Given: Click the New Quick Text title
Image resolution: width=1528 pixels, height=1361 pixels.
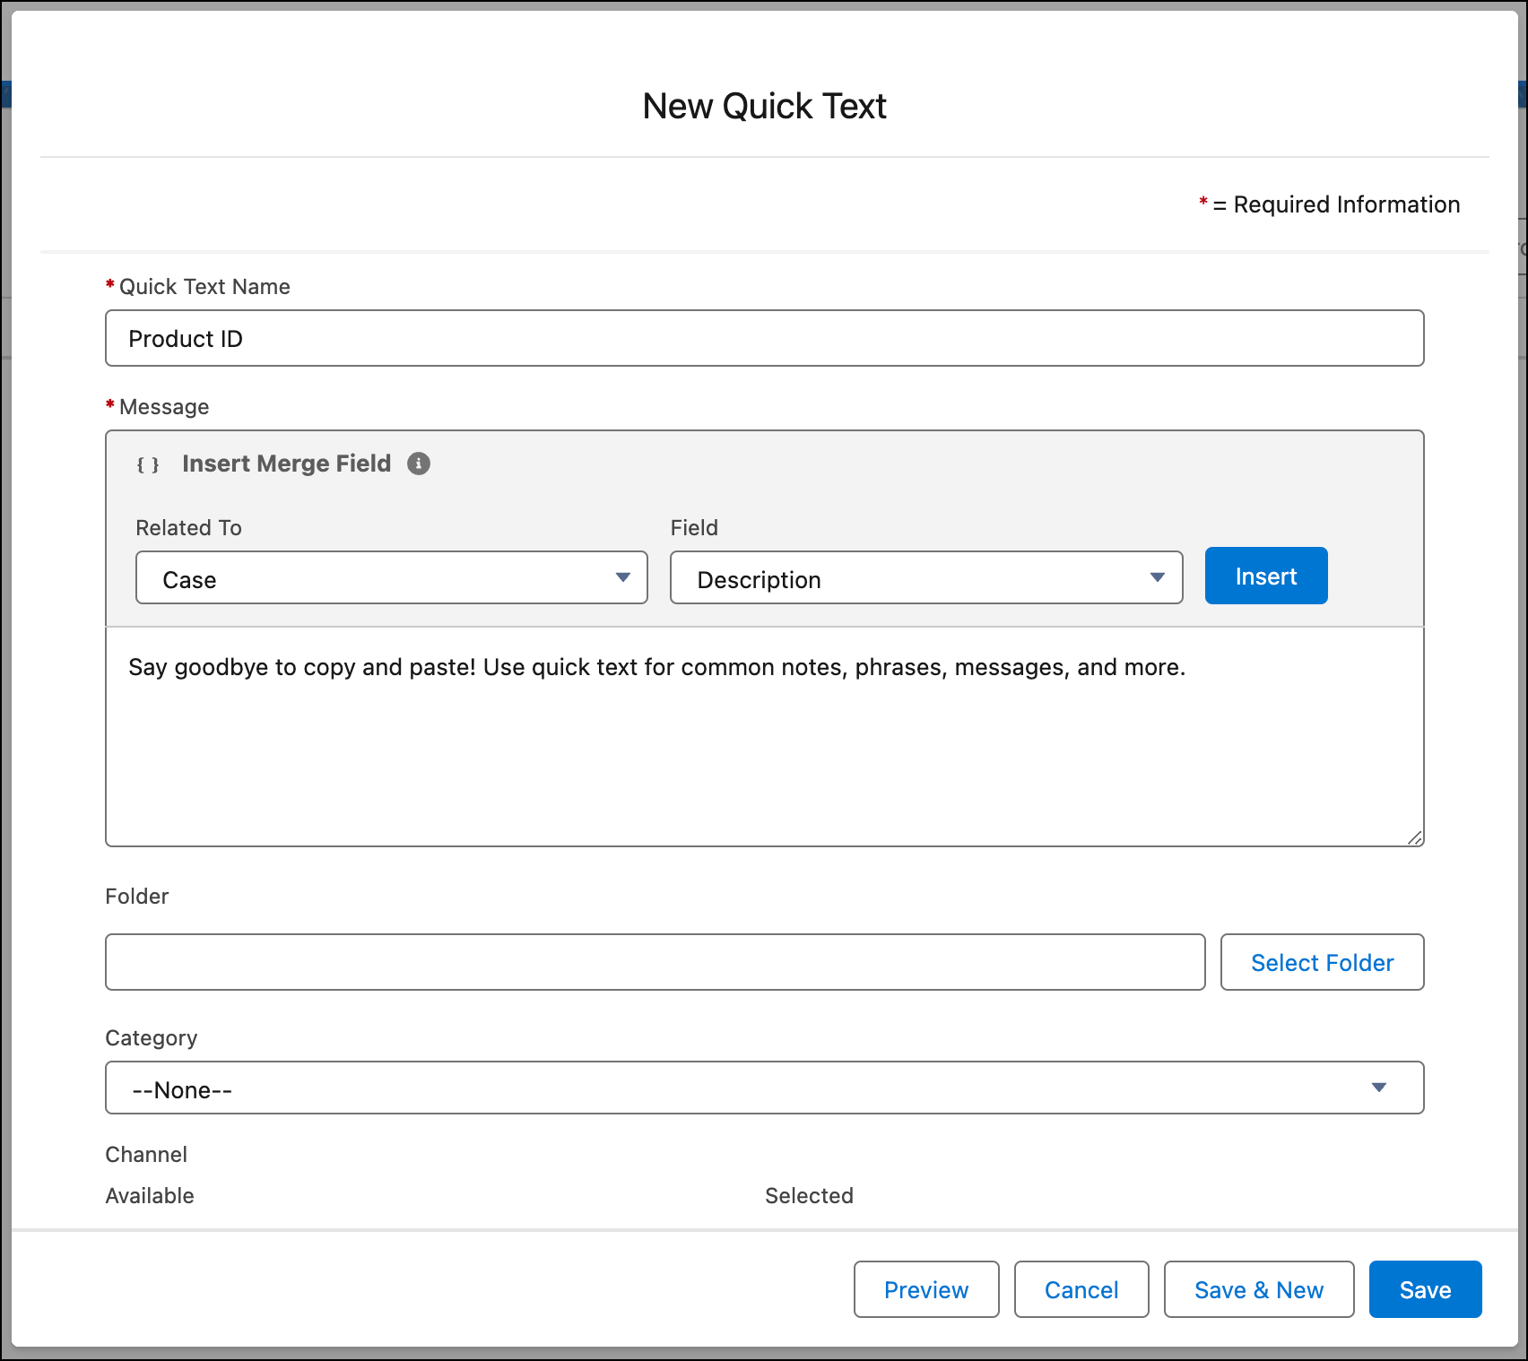Looking at the screenshot, I should [765, 106].
